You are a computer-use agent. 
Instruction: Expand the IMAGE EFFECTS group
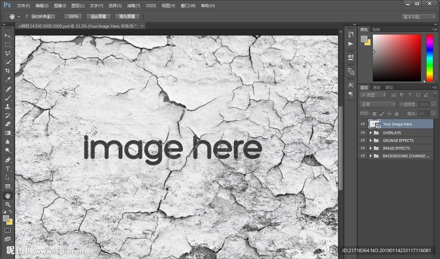(x=371, y=148)
